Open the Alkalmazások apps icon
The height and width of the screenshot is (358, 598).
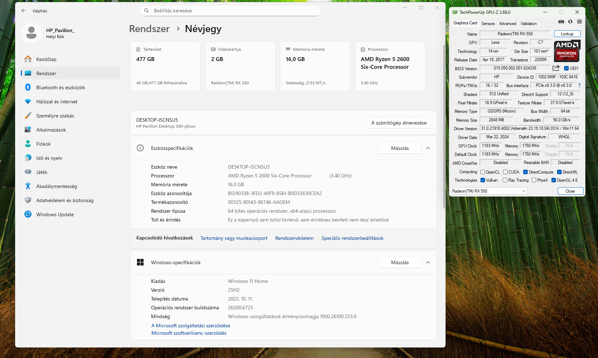pos(28,129)
